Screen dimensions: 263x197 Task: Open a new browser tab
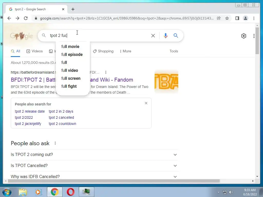pyautogui.click(x=73, y=9)
